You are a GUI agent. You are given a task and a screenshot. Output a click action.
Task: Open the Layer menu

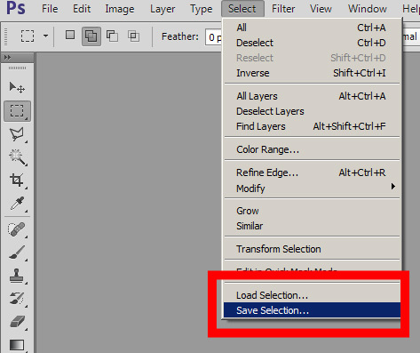click(x=162, y=9)
